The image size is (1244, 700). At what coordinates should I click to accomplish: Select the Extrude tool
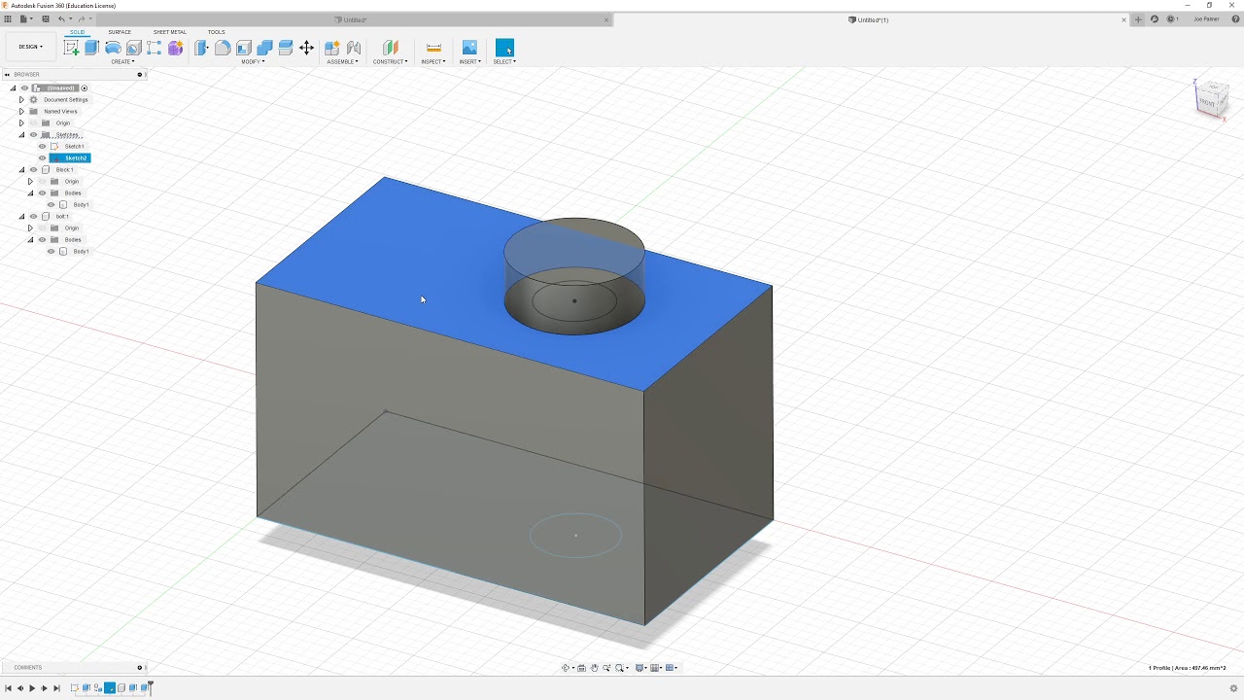click(x=91, y=48)
